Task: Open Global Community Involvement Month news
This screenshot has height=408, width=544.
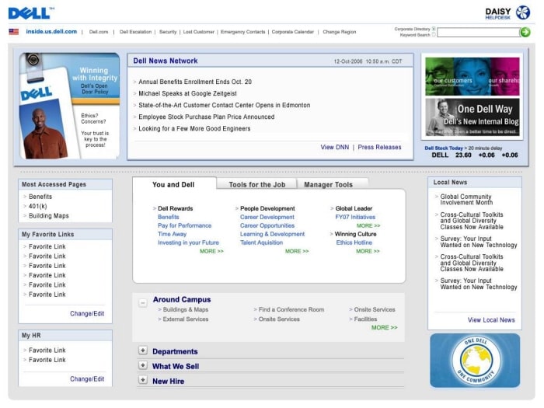Action: pyautogui.click(x=466, y=200)
